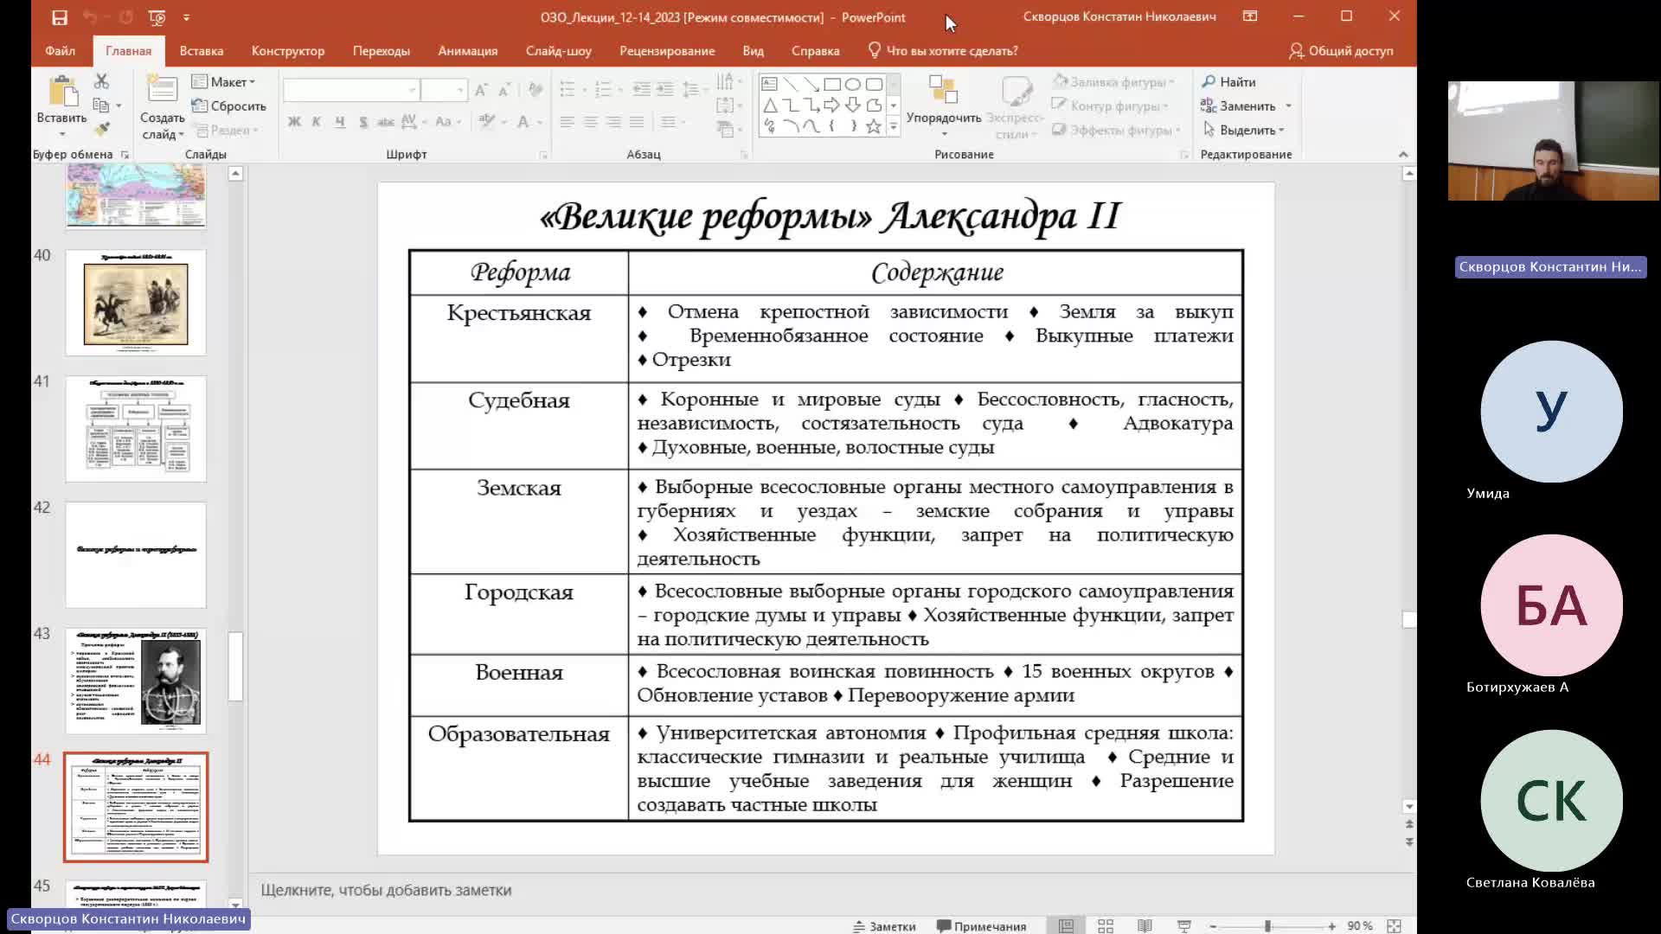Viewport: 1661px width, 934px height.
Task: Click the Reset (Сбросить) button
Action: click(x=229, y=106)
